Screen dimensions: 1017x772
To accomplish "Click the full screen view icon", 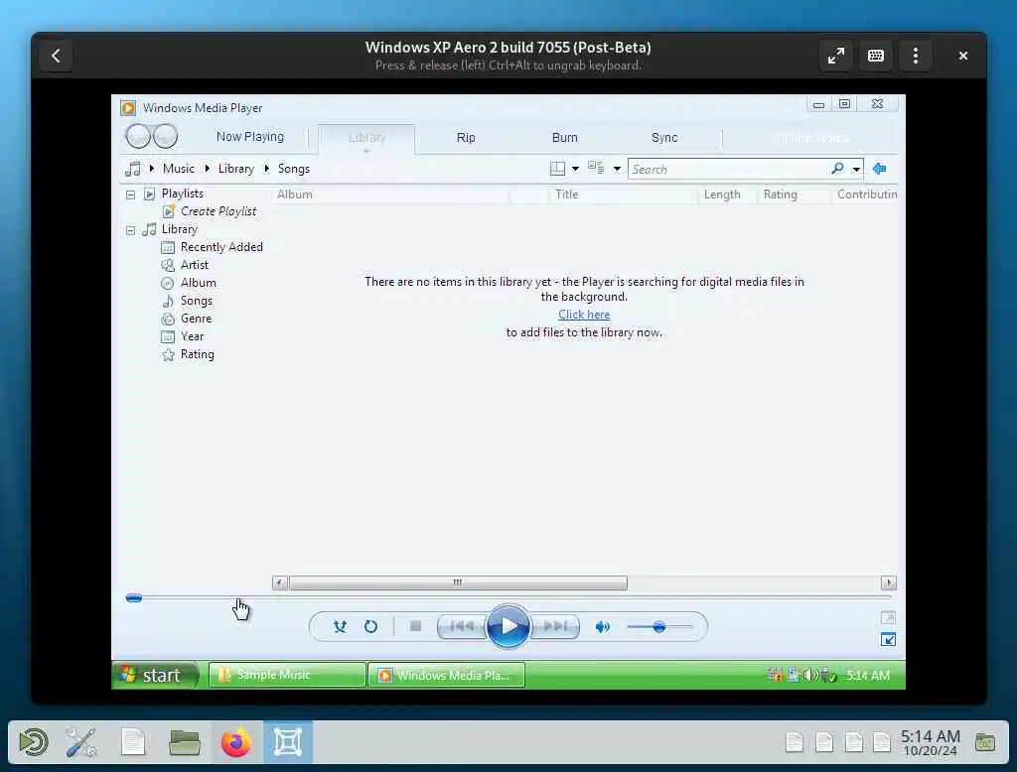I will click(888, 617).
